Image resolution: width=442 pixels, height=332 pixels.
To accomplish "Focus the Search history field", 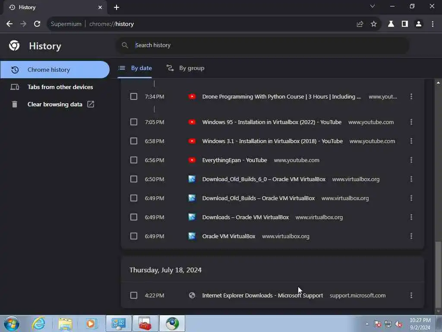I will pos(262,45).
